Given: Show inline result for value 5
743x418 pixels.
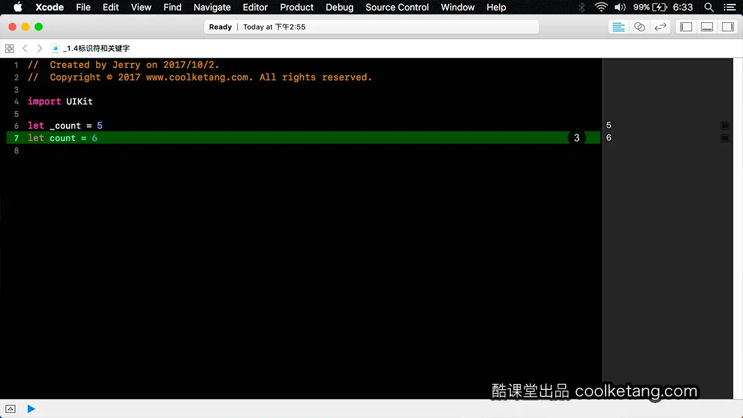Looking at the screenshot, I should pos(725,125).
